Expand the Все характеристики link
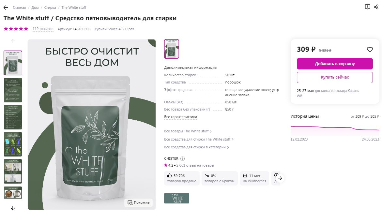 tap(180, 117)
